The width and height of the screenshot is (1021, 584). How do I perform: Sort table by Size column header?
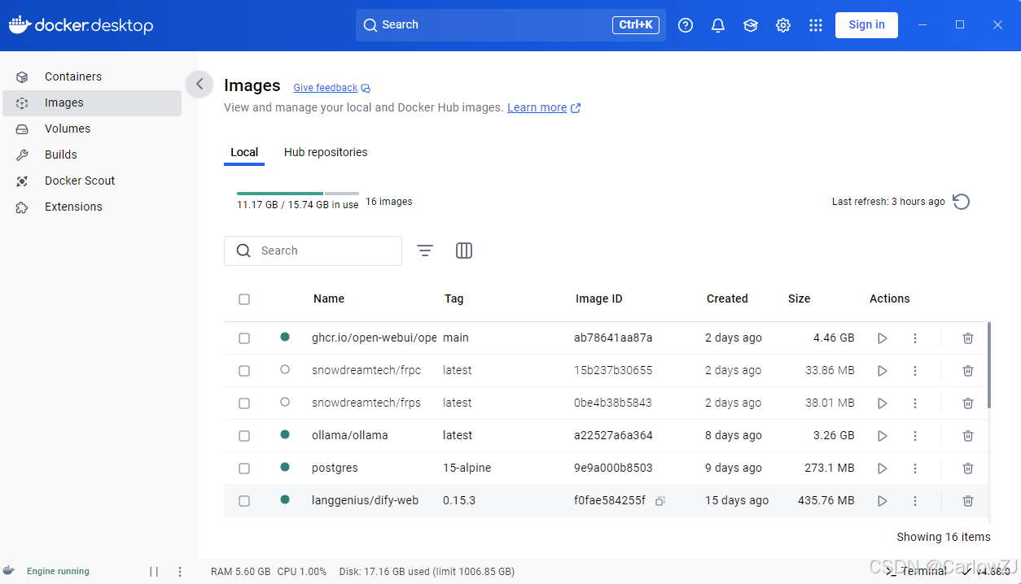800,299
